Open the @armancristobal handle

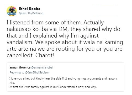(x=42, y=67)
